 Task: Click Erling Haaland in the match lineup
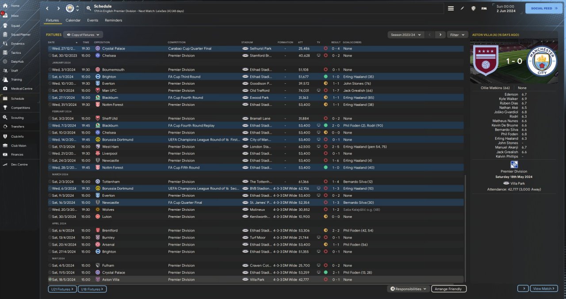(x=506, y=138)
